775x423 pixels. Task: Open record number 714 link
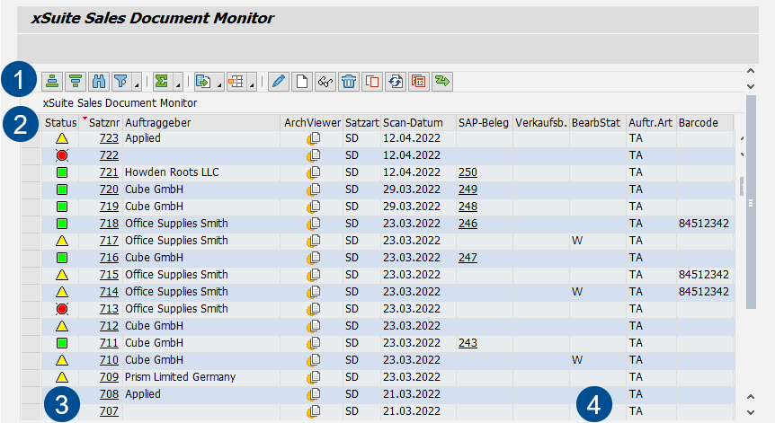109,292
